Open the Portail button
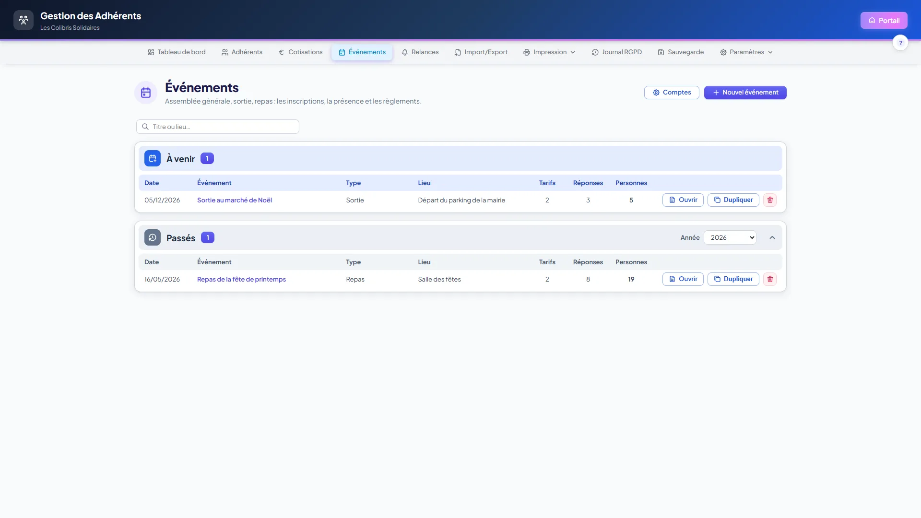The height and width of the screenshot is (518, 921). click(x=884, y=20)
